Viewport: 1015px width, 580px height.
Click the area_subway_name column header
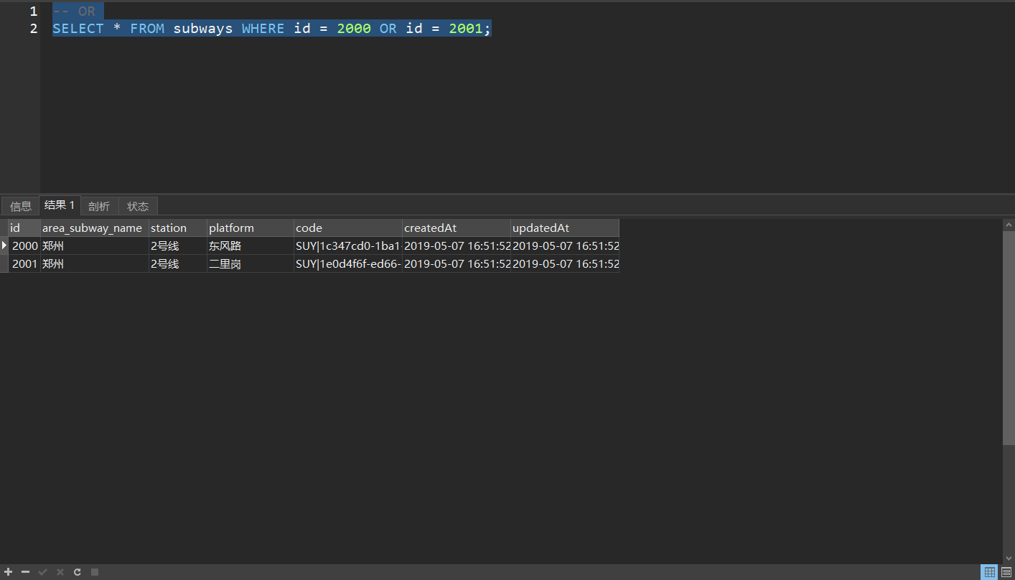pyautogui.click(x=95, y=228)
